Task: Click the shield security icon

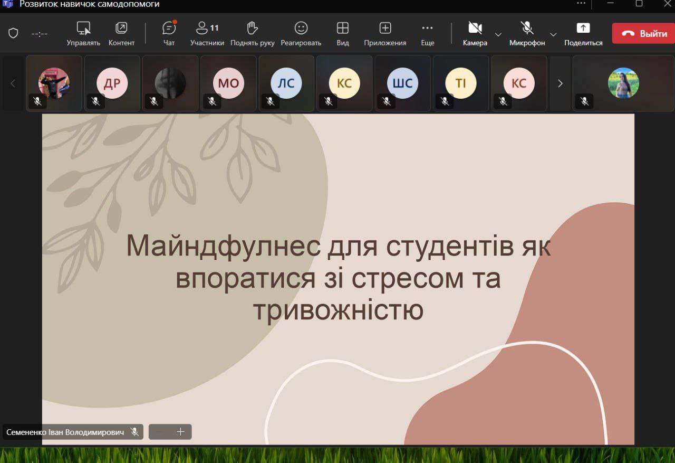Action: click(x=14, y=33)
